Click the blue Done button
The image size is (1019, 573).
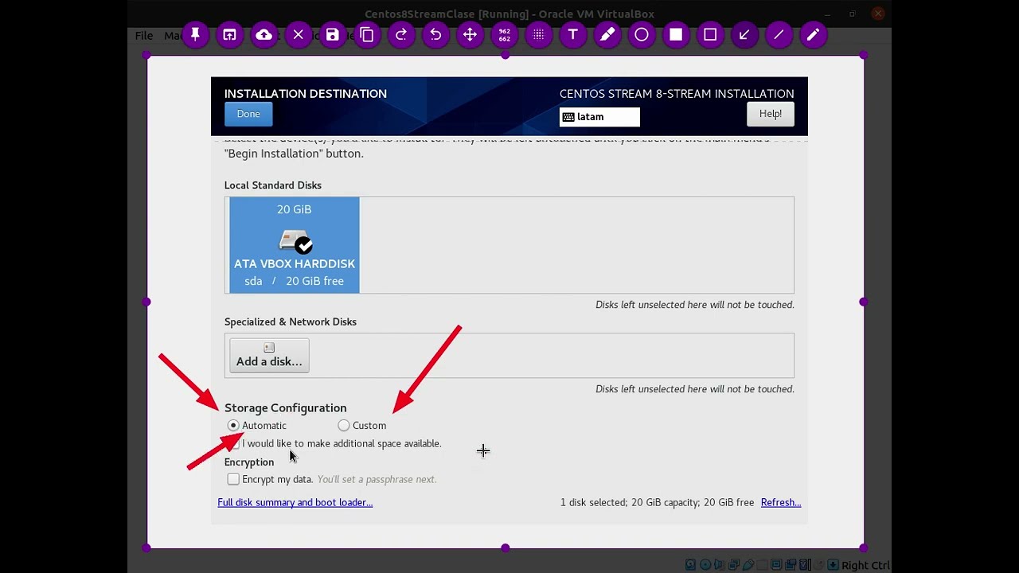pyautogui.click(x=248, y=114)
